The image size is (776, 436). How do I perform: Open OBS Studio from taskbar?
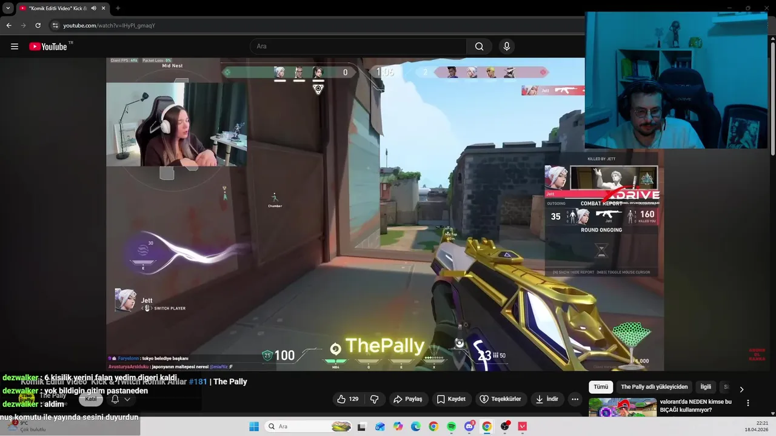[x=504, y=426]
